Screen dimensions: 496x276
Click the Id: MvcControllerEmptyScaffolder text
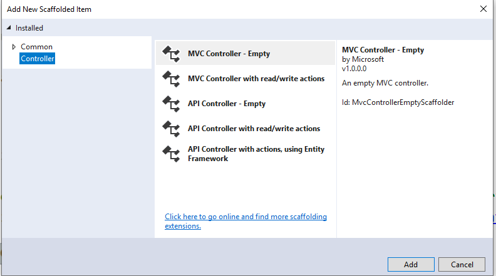click(x=398, y=102)
